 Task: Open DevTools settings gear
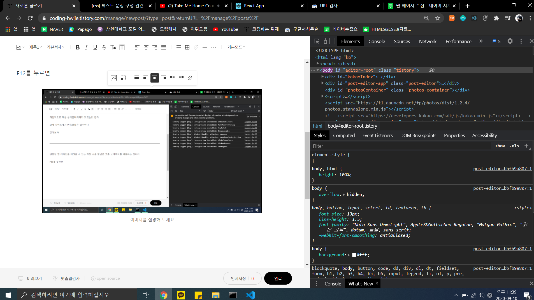click(x=510, y=41)
